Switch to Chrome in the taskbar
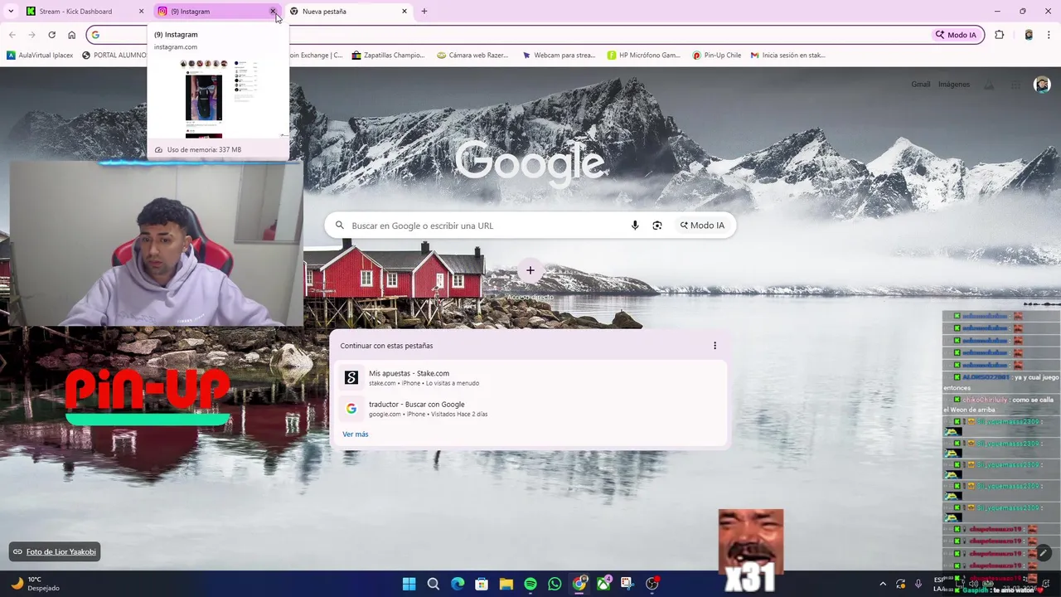Image resolution: width=1061 pixels, height=597 pixels. pyautogui.click(x=579, y=584)
